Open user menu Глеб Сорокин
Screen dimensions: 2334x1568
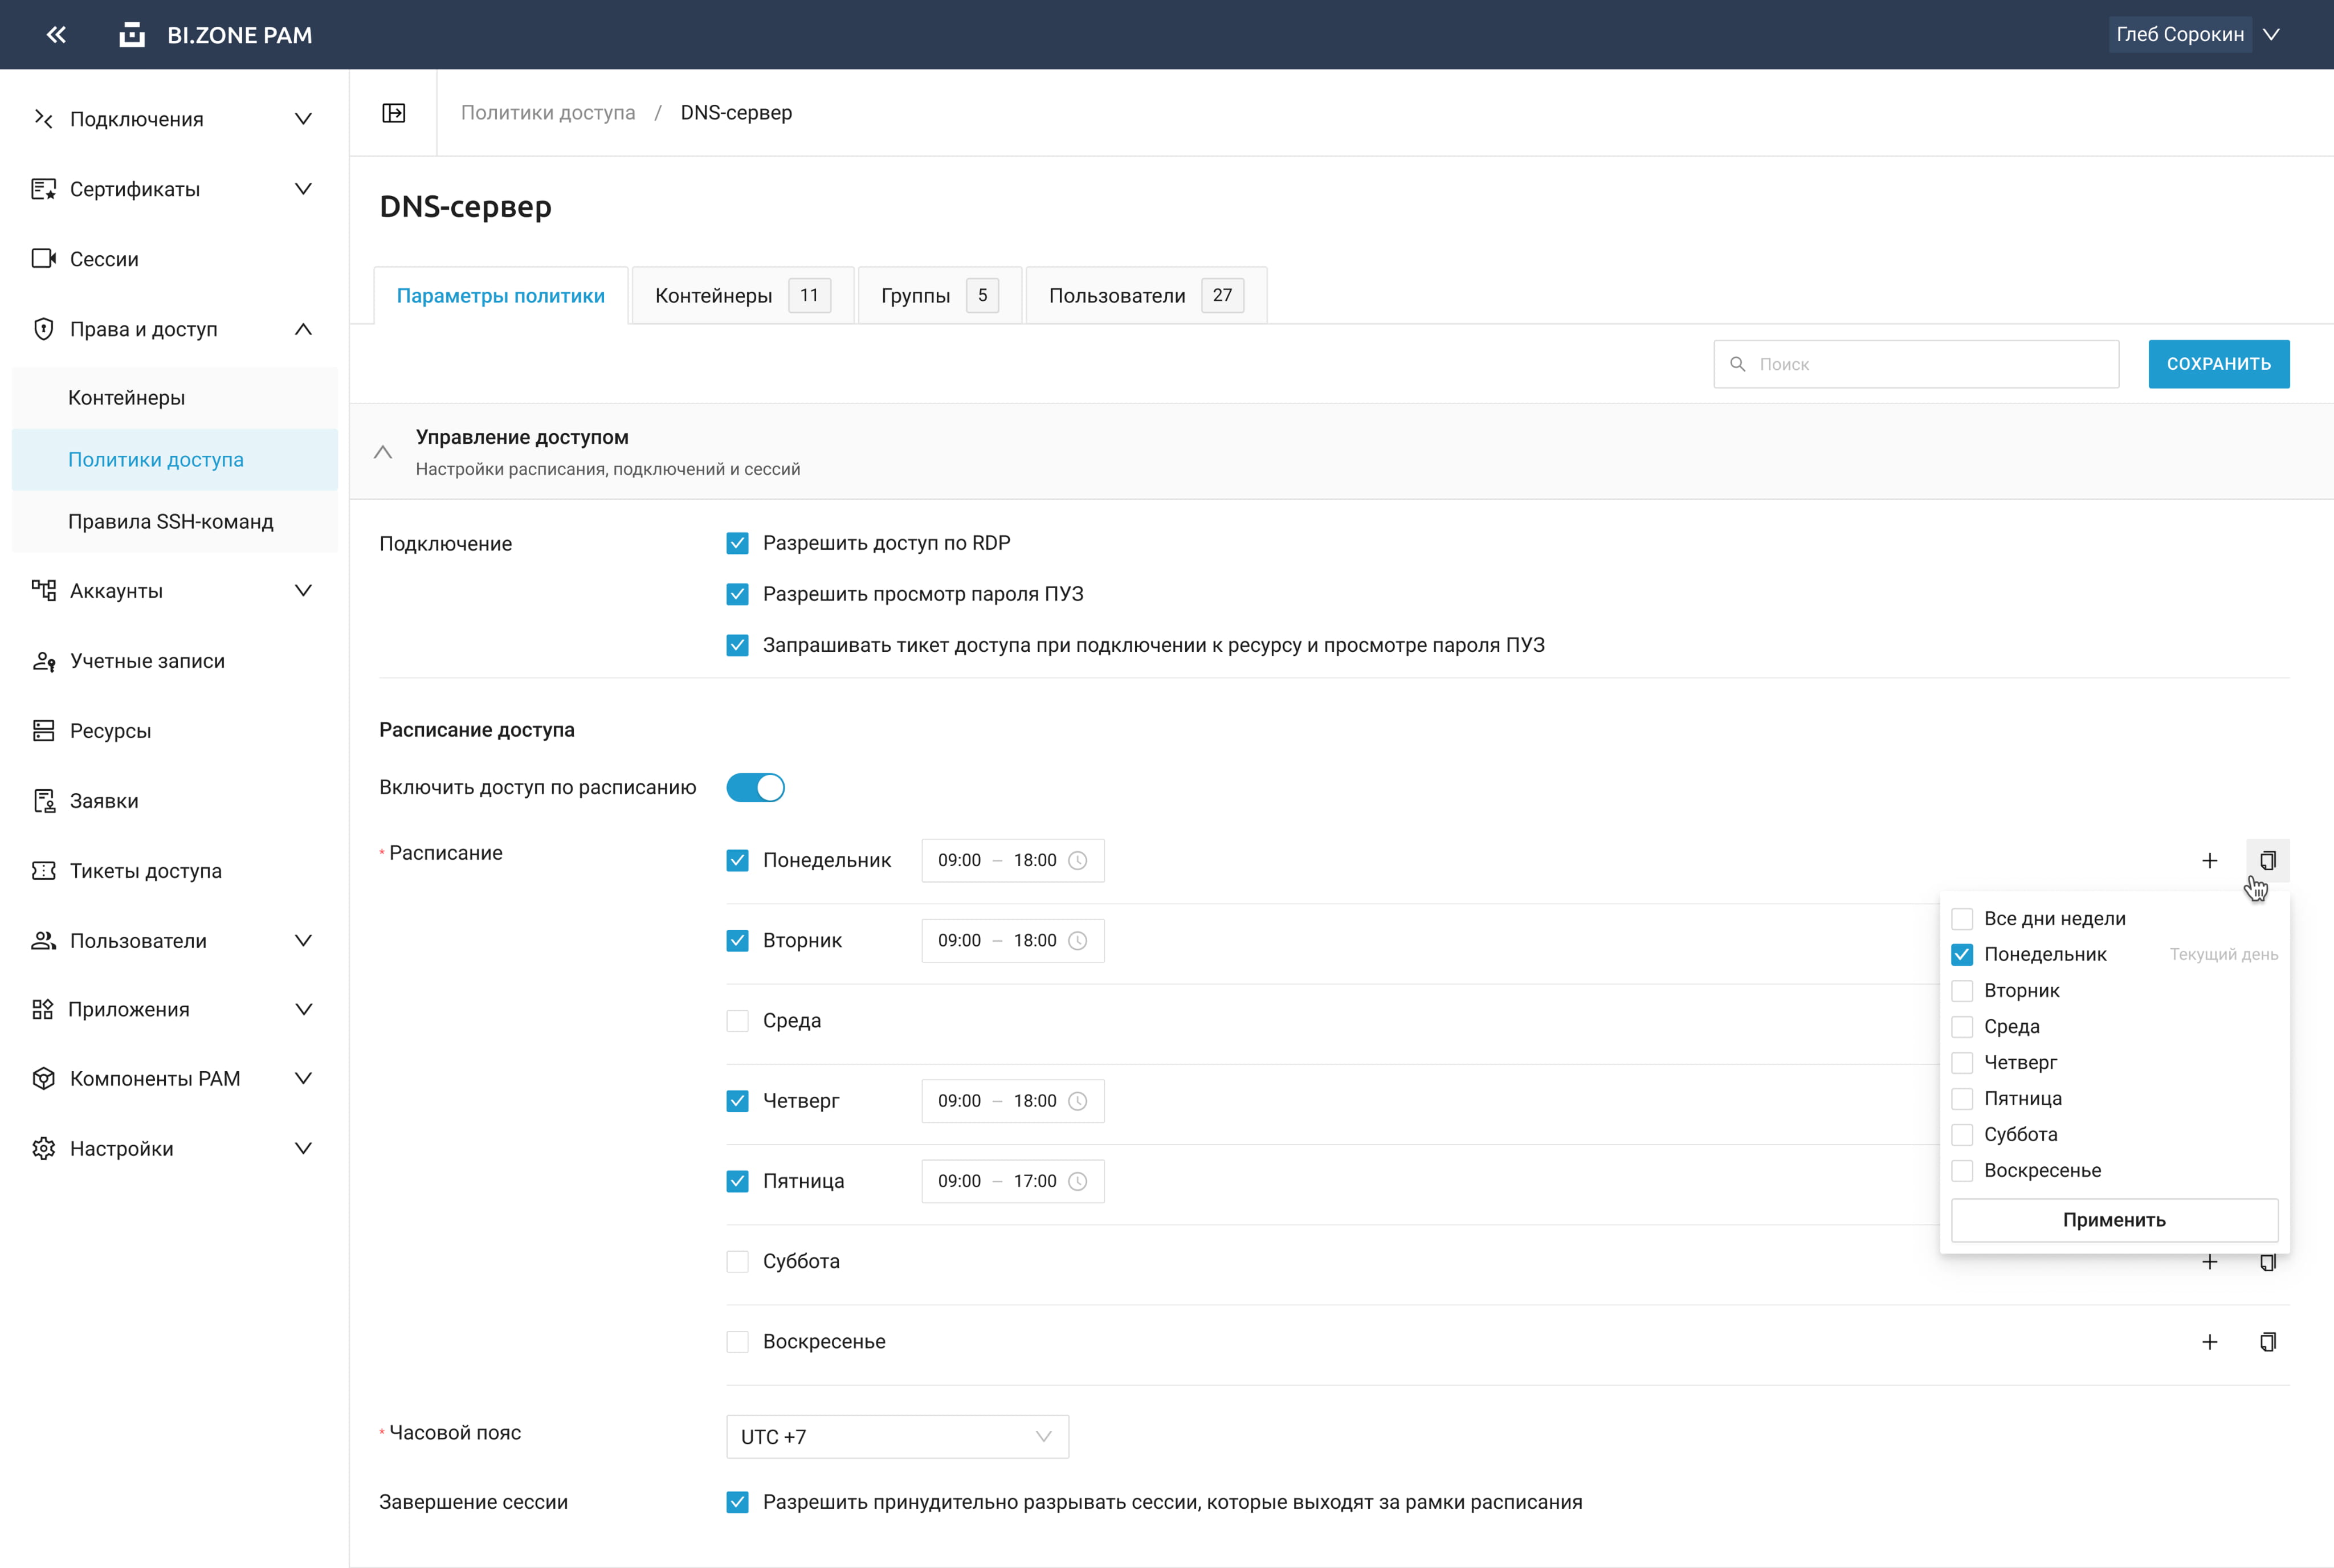2196,35
